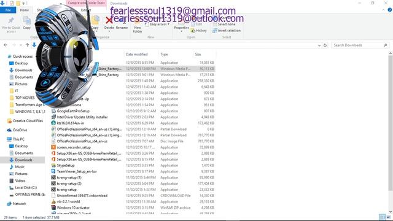The image size is (393, 221).
Task: Open the TOP MOVIES folder in the sidebar
Action: tap(22, 98)
